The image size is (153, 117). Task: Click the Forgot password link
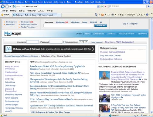[x=97, y=42]
